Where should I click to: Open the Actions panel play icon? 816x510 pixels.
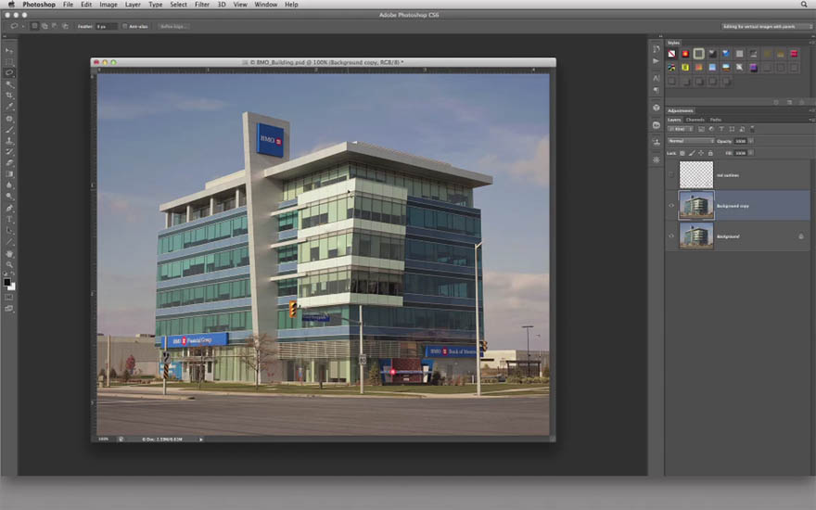coord(657,61)
